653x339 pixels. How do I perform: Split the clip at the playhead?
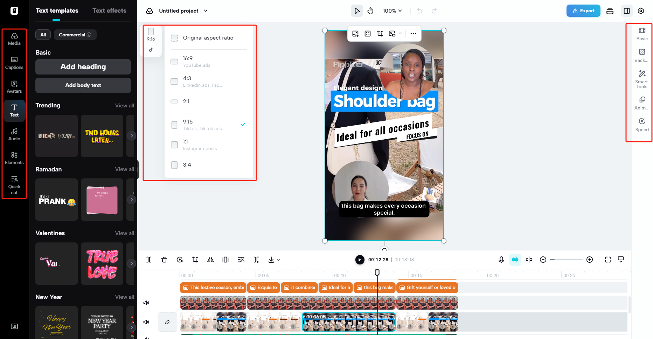coord(149,260)
